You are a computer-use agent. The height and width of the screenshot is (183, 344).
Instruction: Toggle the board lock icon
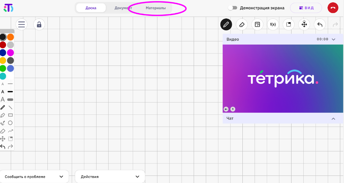coord(39,24)
